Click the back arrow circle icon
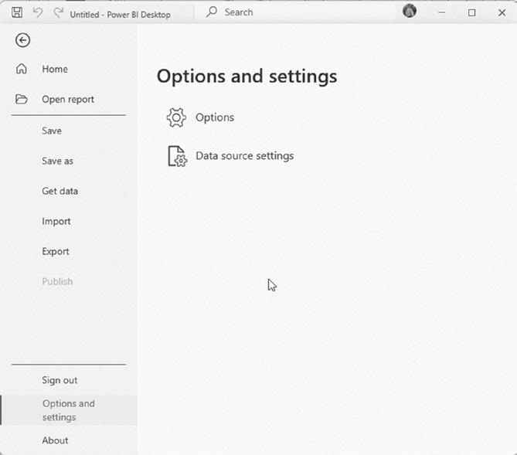 pyautogui.click(x=22, y=40)
